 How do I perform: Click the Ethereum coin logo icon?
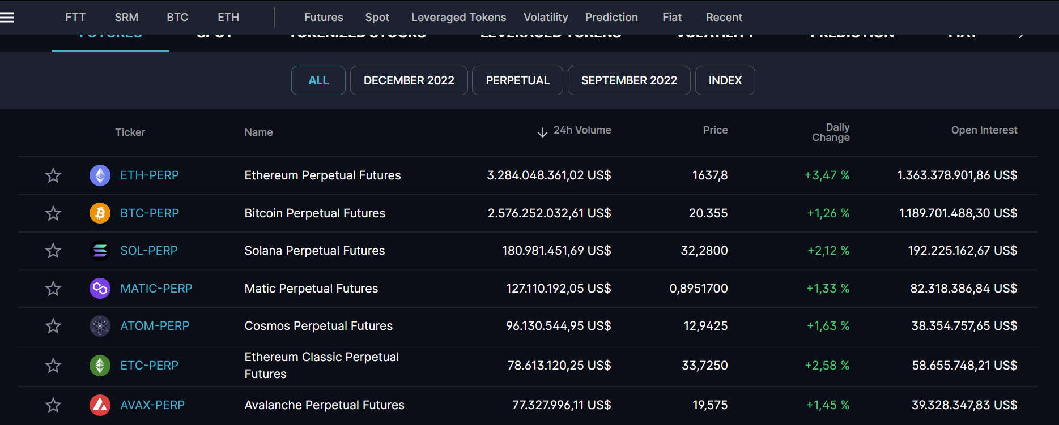click(x=100, y=175)
